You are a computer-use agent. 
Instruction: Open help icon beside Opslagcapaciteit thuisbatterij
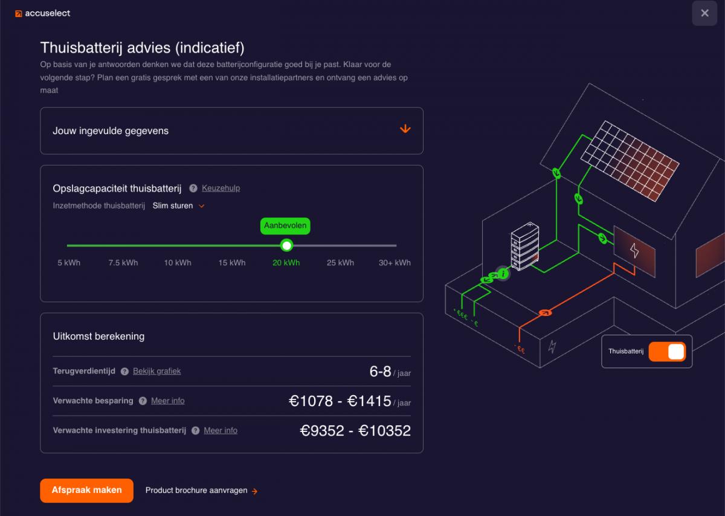(x=193, y=189)
